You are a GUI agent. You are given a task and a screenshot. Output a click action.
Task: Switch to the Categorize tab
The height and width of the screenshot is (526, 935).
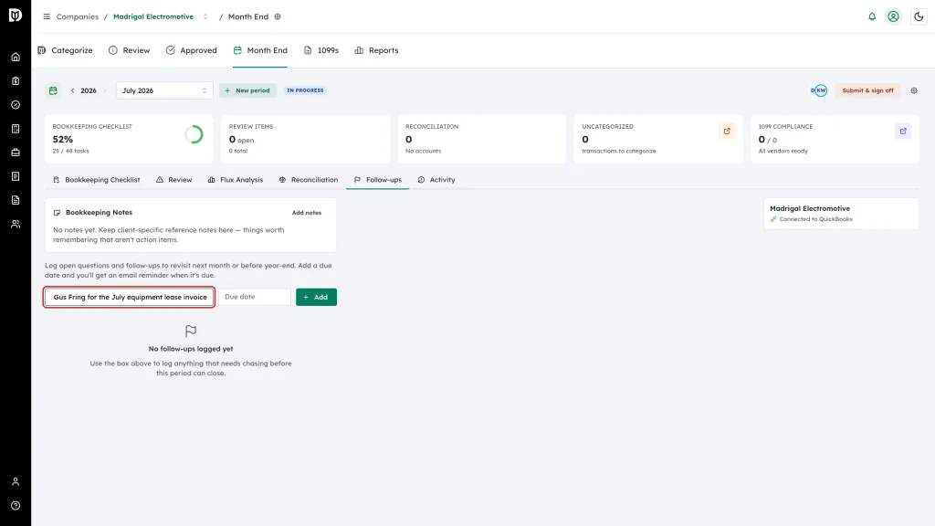tap(66, 50)
